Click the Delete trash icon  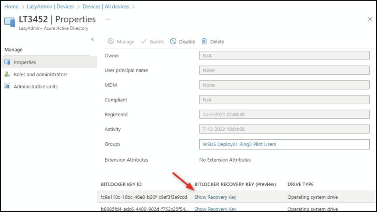pyautogui.click(x=204, y=42)
